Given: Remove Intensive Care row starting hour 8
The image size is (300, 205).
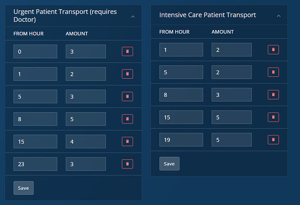Looking at the screenshot, I should [x=273, y=95].
